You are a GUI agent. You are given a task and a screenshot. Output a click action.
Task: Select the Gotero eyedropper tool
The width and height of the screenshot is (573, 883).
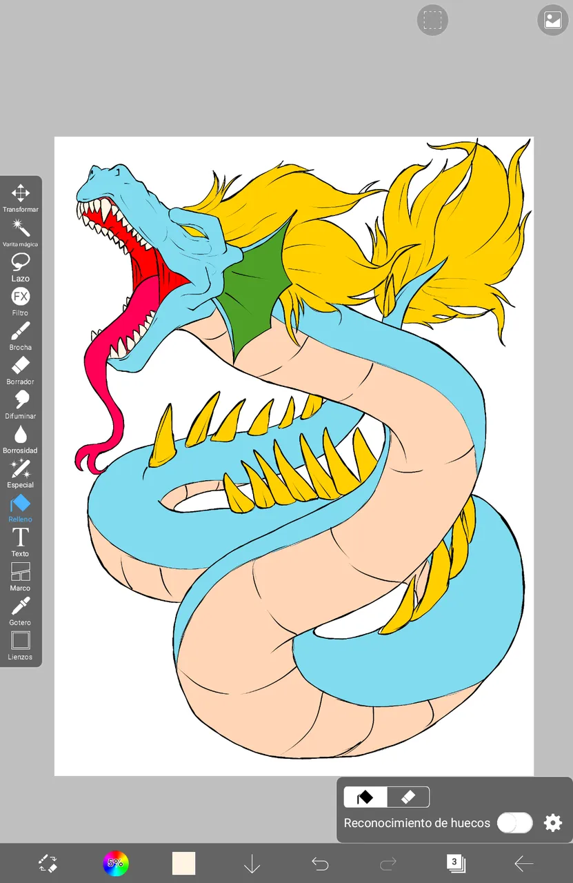click(x=20, y=611)
